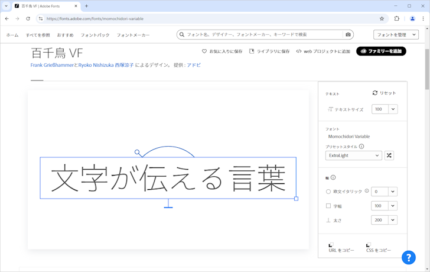Image resolution: width=430 pixels, height=272 pixels.
Task: Open フォントパック navigation item
Action: point(95,35)
